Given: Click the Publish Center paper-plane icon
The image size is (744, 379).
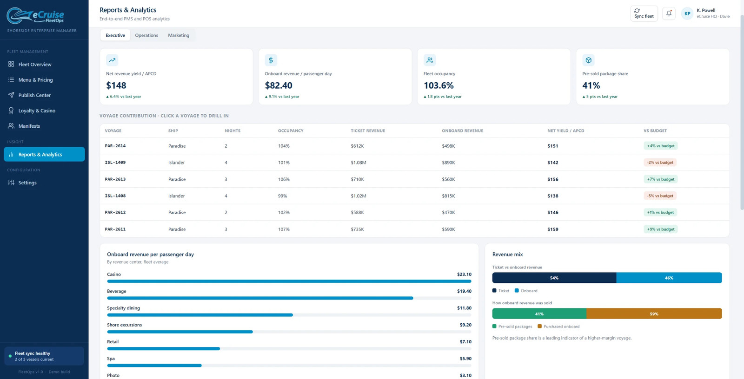Looking at the screenshot, I should tap(11, 95).
